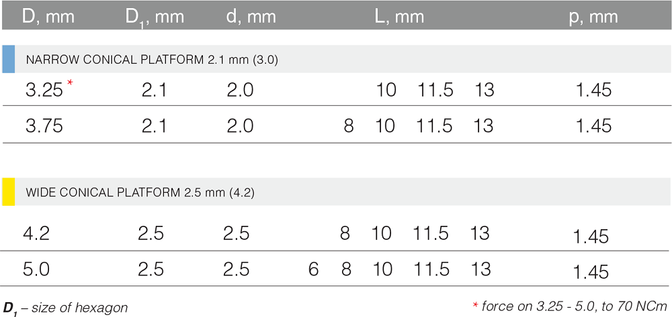Select the 4.2 diameter cell
This screenshot has width=672, height=317.
[x=36, y=234]
